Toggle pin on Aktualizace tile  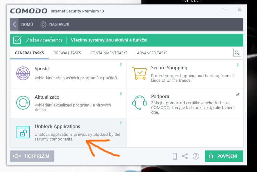coord(121,94)
